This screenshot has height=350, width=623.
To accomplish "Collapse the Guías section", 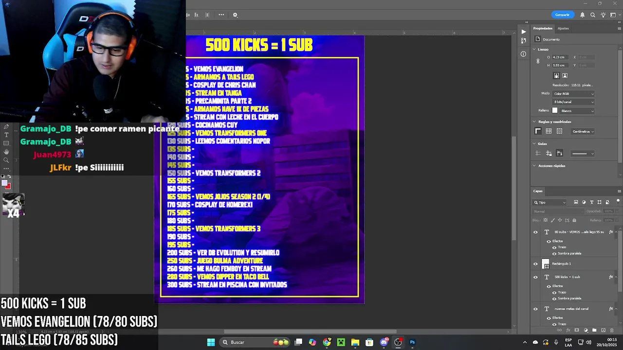I will coord(534,144).
